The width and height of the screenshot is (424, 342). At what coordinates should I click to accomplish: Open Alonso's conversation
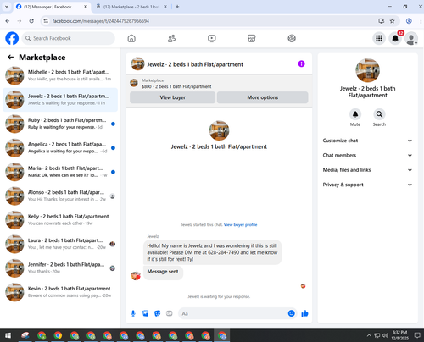[x=60, y=196]
